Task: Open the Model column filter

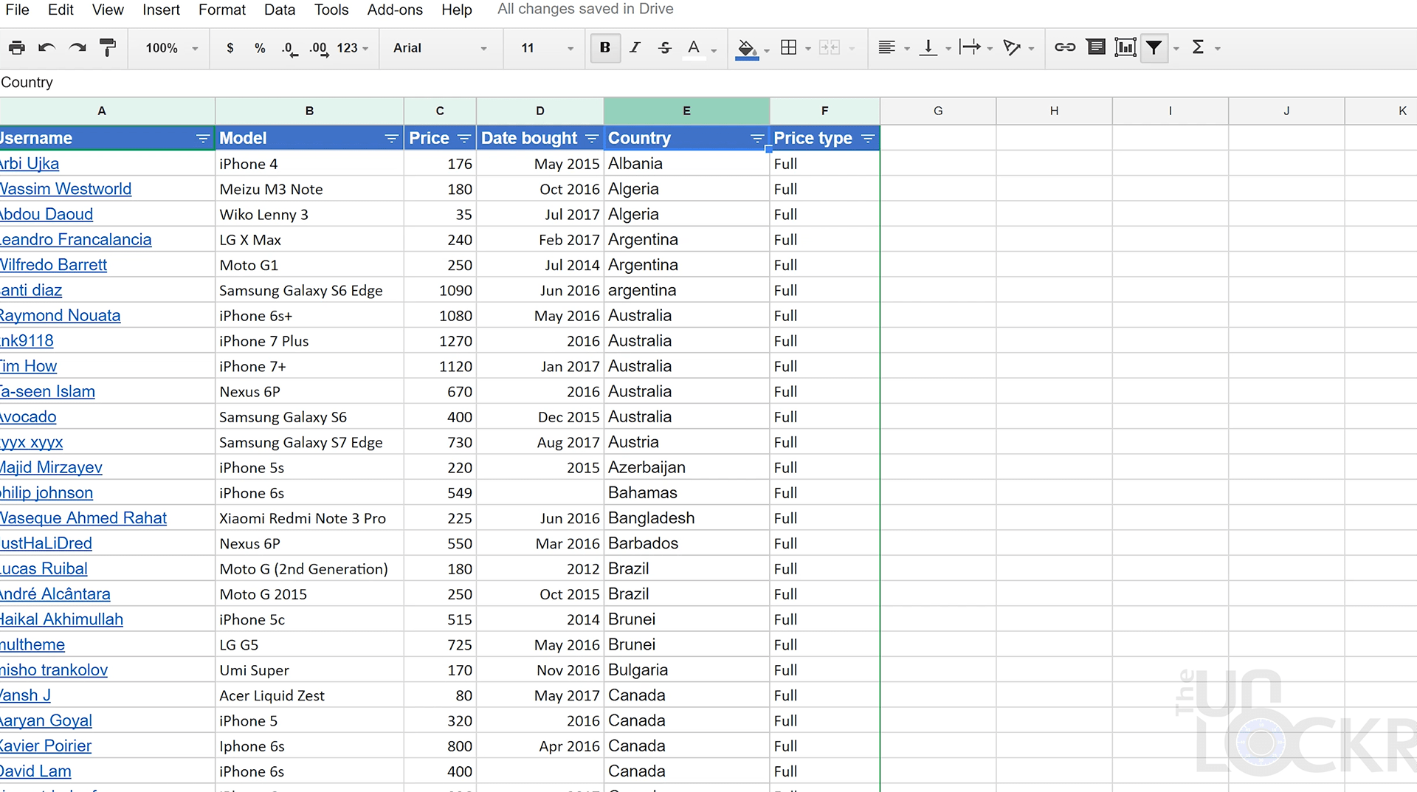Action: tap(392, 139)
